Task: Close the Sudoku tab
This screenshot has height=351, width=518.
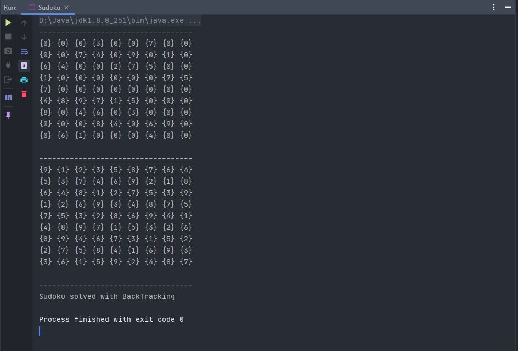Action: 67,8
